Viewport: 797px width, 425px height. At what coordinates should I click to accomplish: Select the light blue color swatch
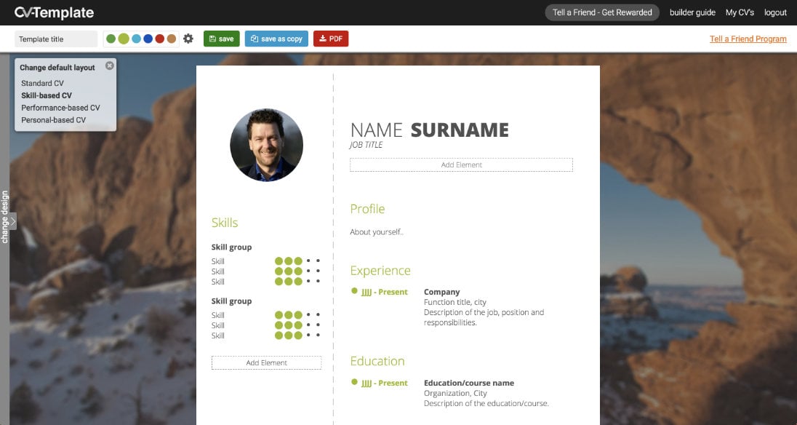(x=136, y=39)
